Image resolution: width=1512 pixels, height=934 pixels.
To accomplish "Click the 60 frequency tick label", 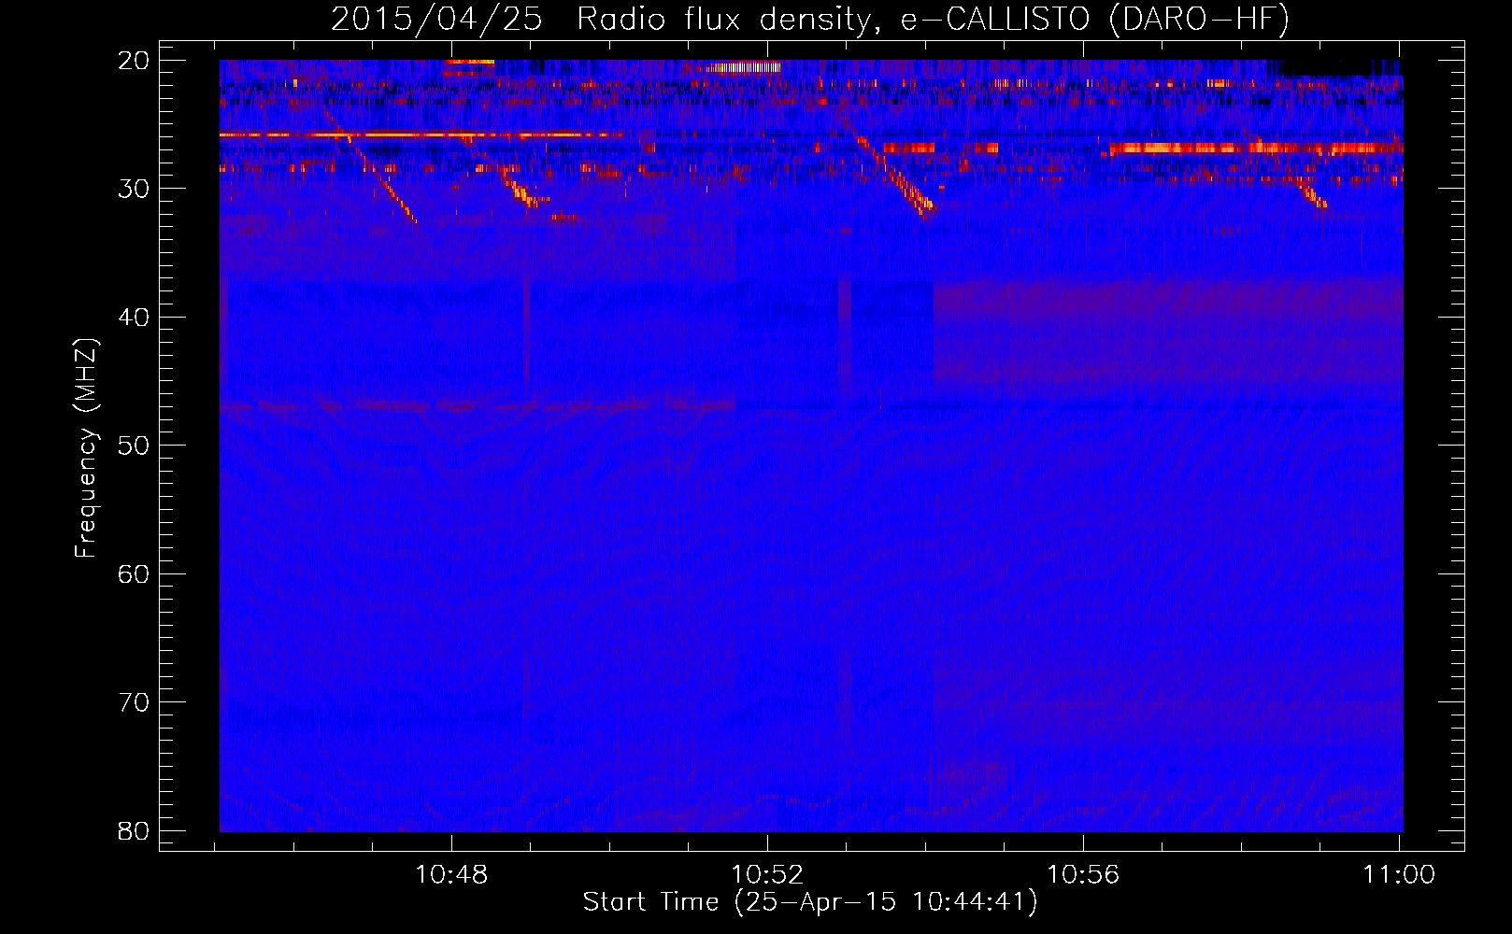I will pos(135,573).
